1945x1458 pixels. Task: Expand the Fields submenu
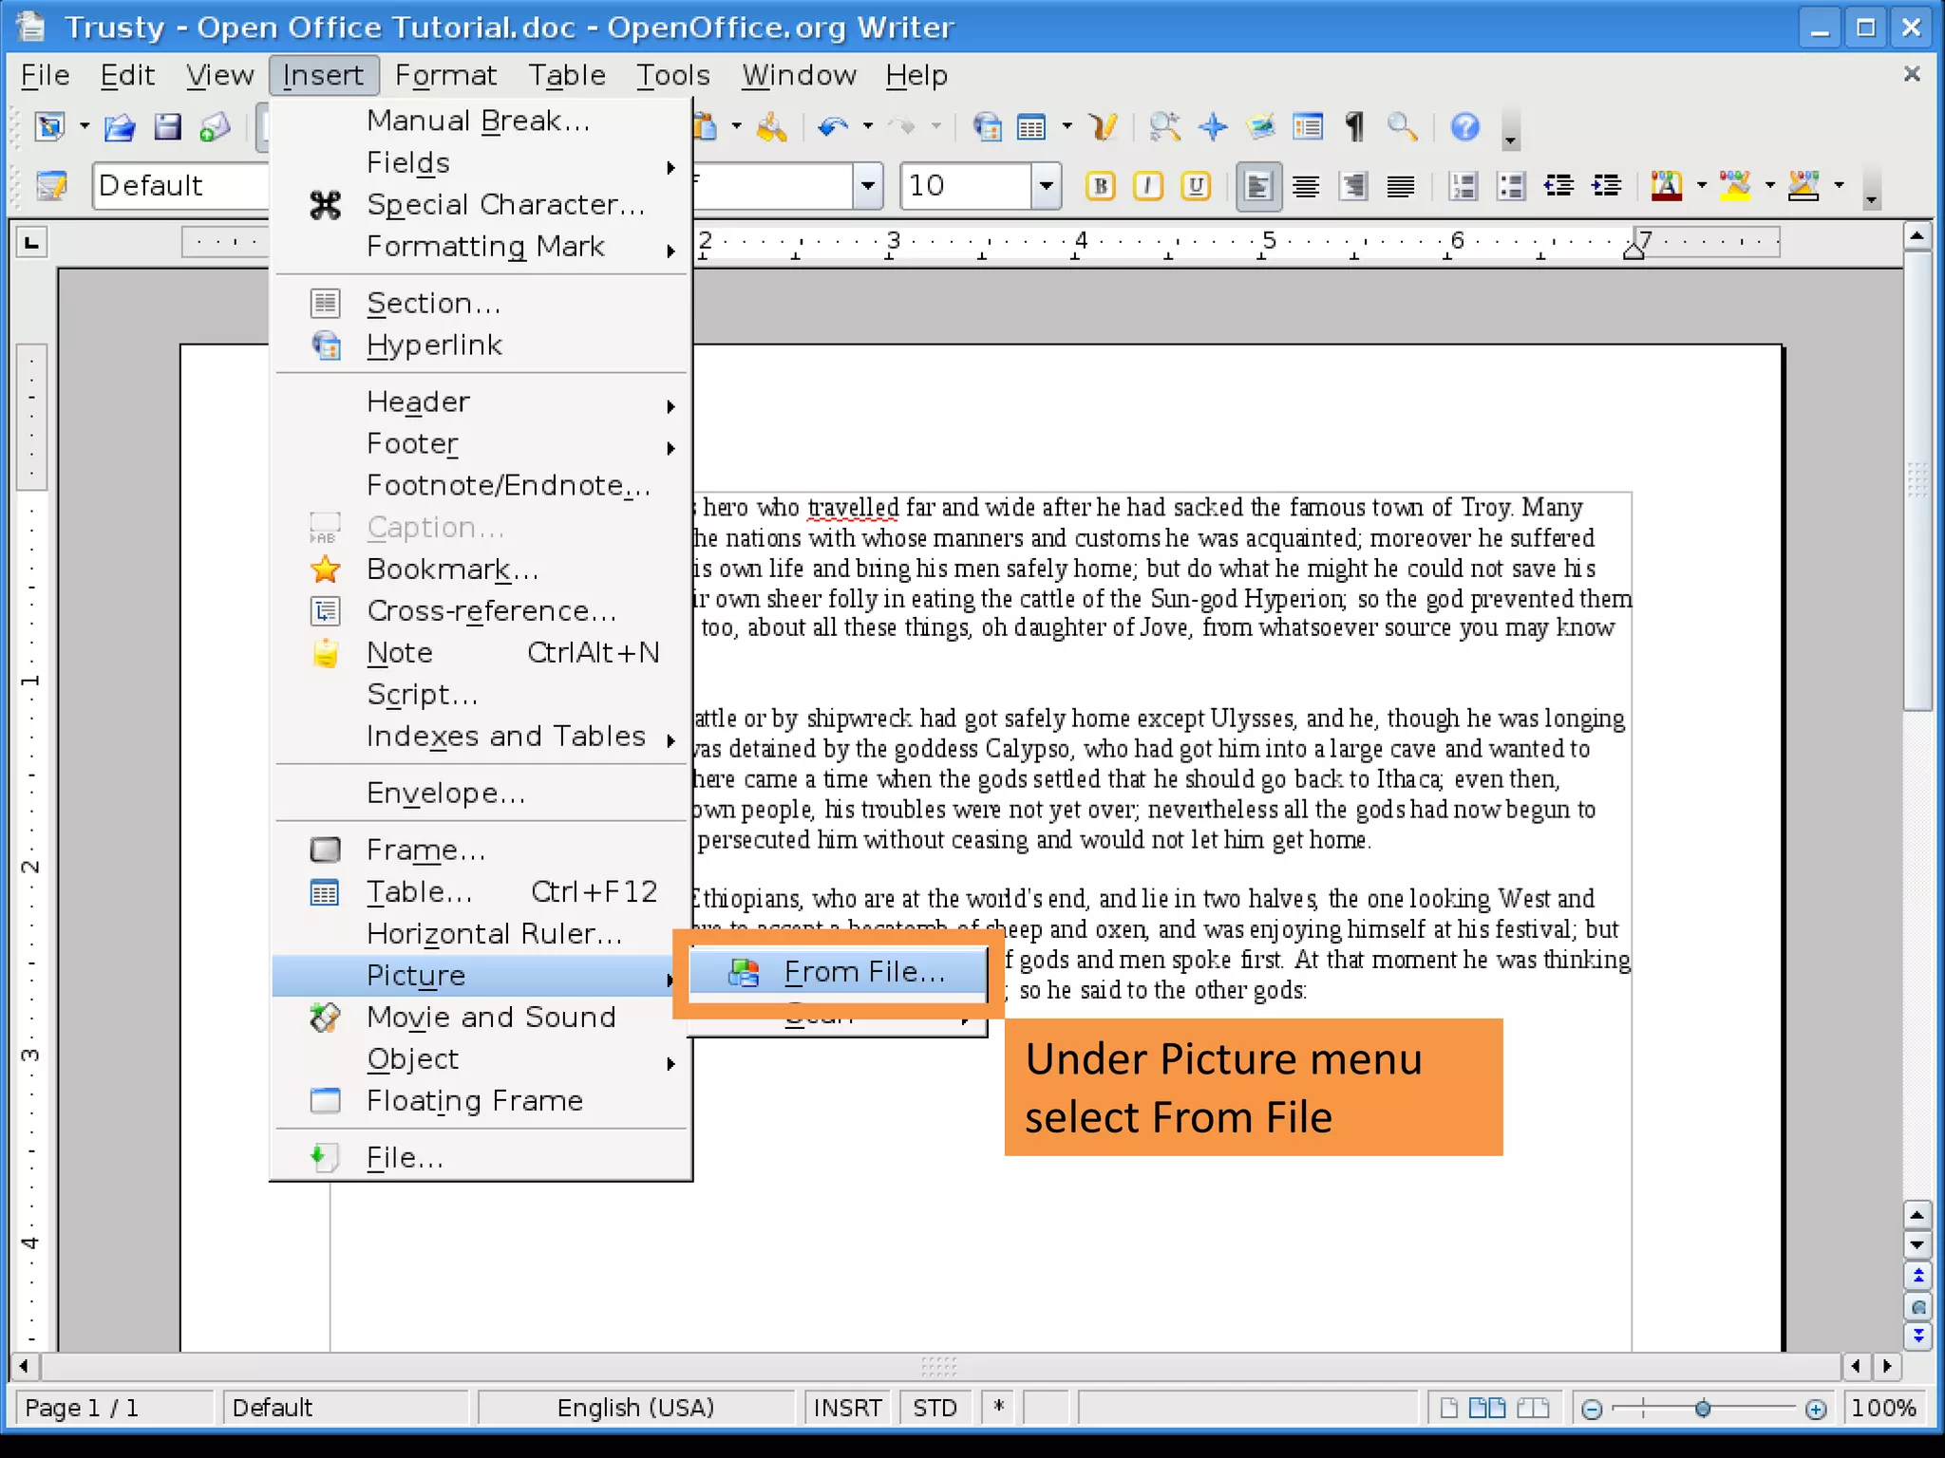pos(480,163)
